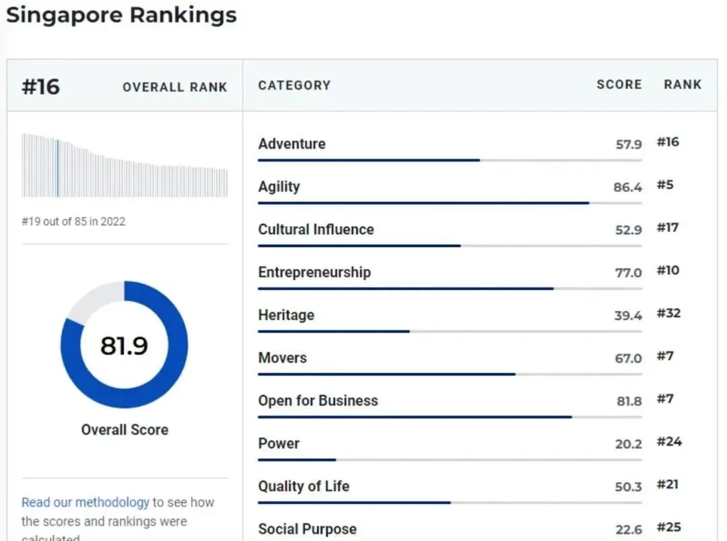Select the Heritage category label
The image size is (727, 541).
coord(286,315)
